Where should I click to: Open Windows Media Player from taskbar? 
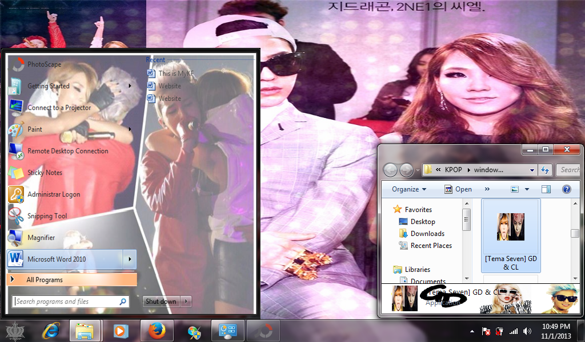click(x=121, y=331)
